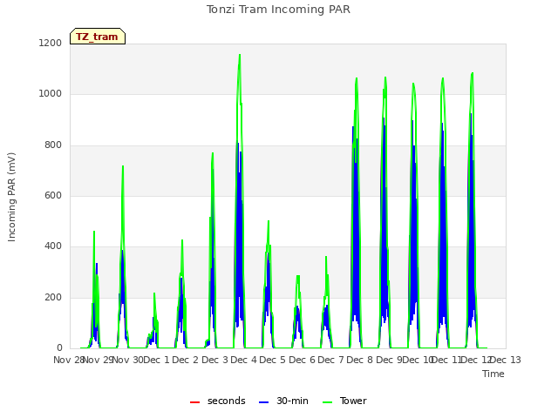Toggle the Tower legend entry
Image resolution: width=558 pixels, height=418 pixels.
(344, 401)
